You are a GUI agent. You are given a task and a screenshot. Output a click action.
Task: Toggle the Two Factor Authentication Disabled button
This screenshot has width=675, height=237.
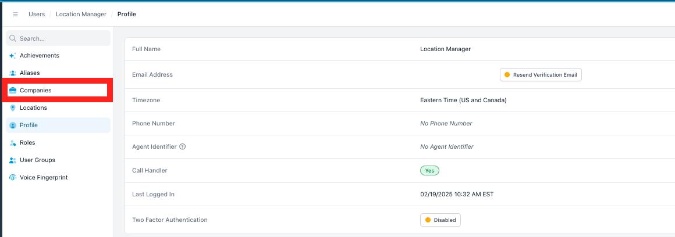440,220
